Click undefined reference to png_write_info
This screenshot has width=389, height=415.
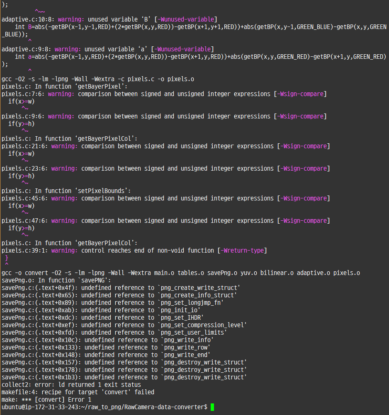(107, 340)
